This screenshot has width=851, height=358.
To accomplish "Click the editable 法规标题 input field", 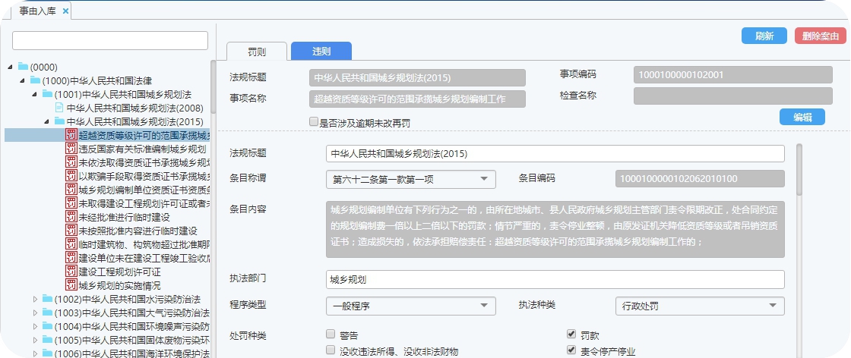I will click(555, 153).
